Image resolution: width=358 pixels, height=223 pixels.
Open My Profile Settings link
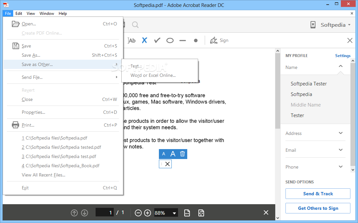tap(343, 55)
